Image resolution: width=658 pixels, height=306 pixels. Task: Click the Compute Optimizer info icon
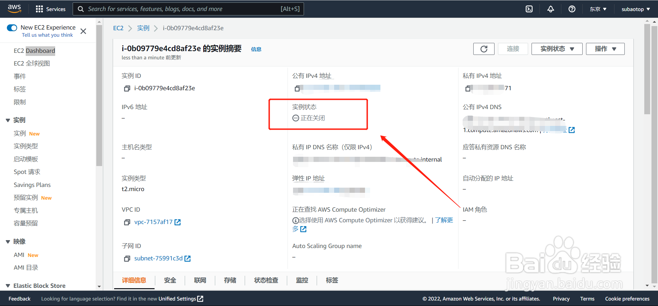(x=295, y=220)
